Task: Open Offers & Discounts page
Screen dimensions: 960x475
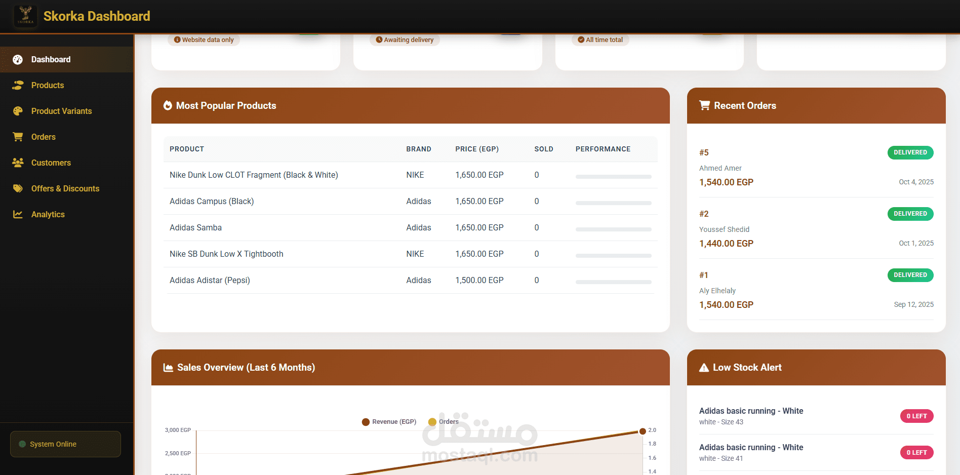Action: coord(67,188)
